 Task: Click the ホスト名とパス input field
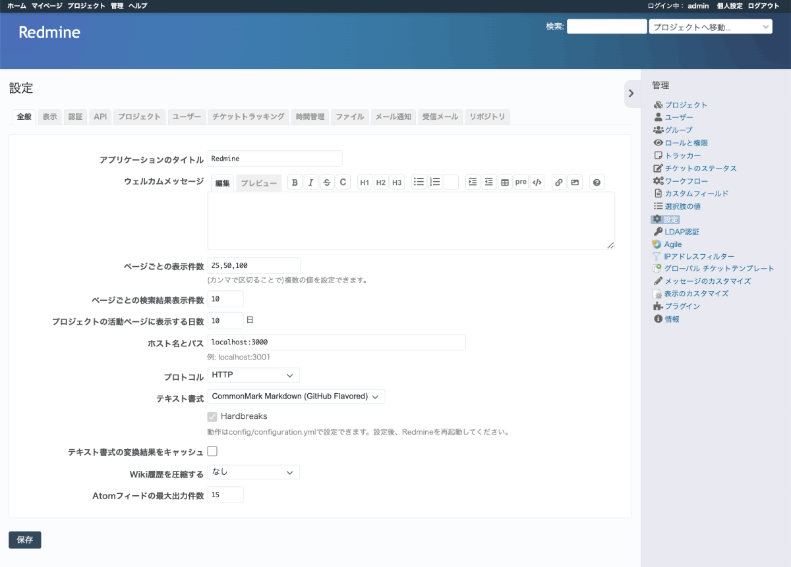click(x=336, y=342)
